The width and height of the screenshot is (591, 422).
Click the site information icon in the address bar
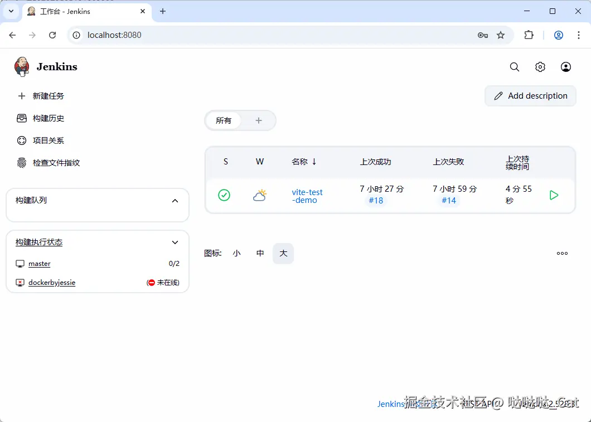point(76,35)
